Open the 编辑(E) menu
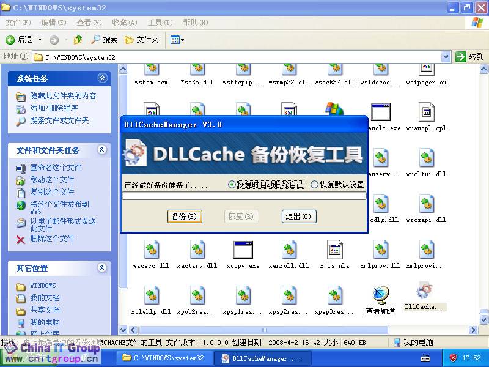The height and width of the screenshot is (367, 489). coord(54,23)
